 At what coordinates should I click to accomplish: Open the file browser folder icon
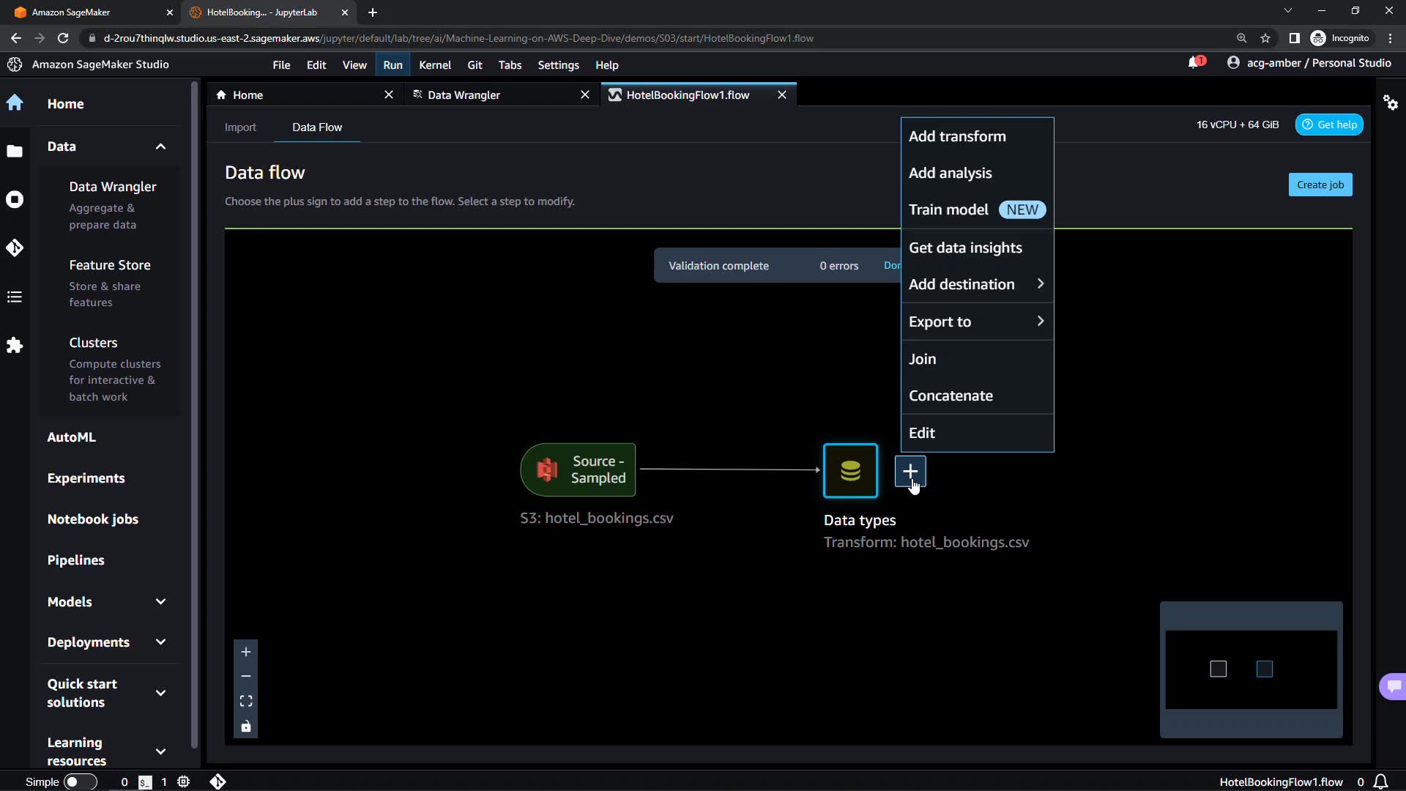[x=15, y=152]
